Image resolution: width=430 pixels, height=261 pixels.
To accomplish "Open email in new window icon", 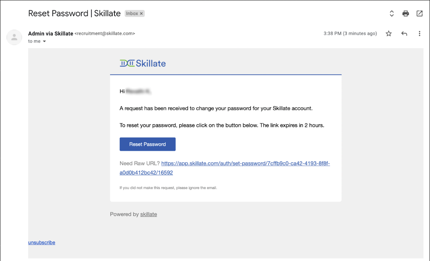I will click(x=419, y=14).
